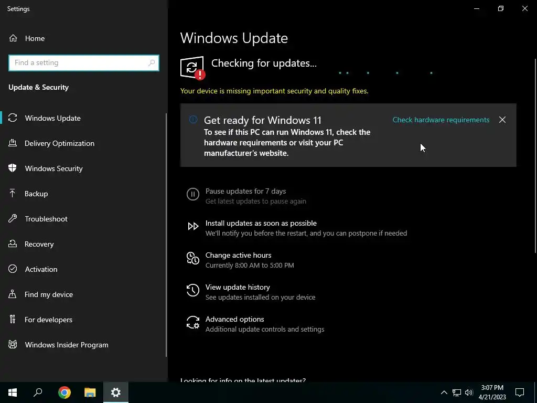Open Windows Insider Program settings
The image size is (537, 403).
pos(83,344)
